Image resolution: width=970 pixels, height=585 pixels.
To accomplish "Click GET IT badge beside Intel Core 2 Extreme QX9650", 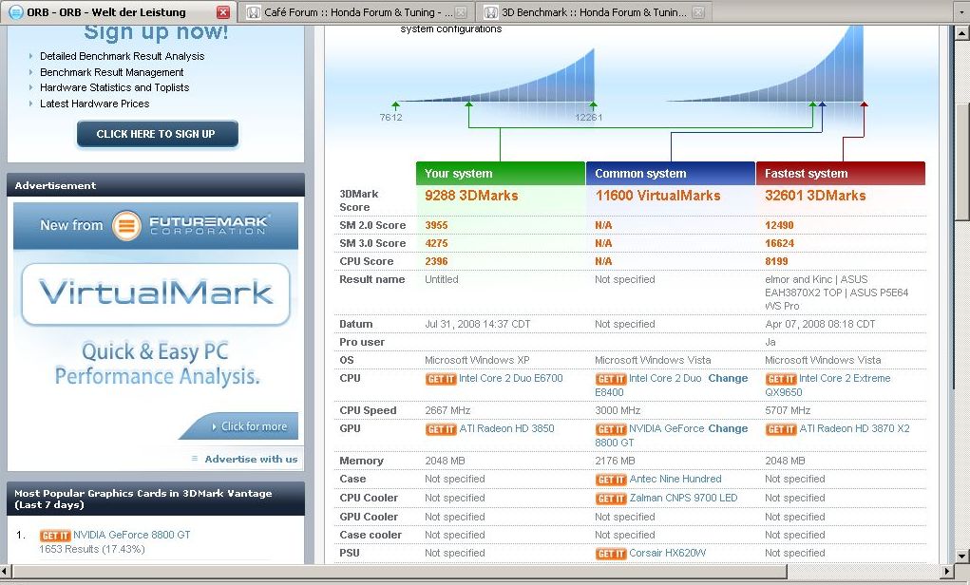I will point(781,379).
